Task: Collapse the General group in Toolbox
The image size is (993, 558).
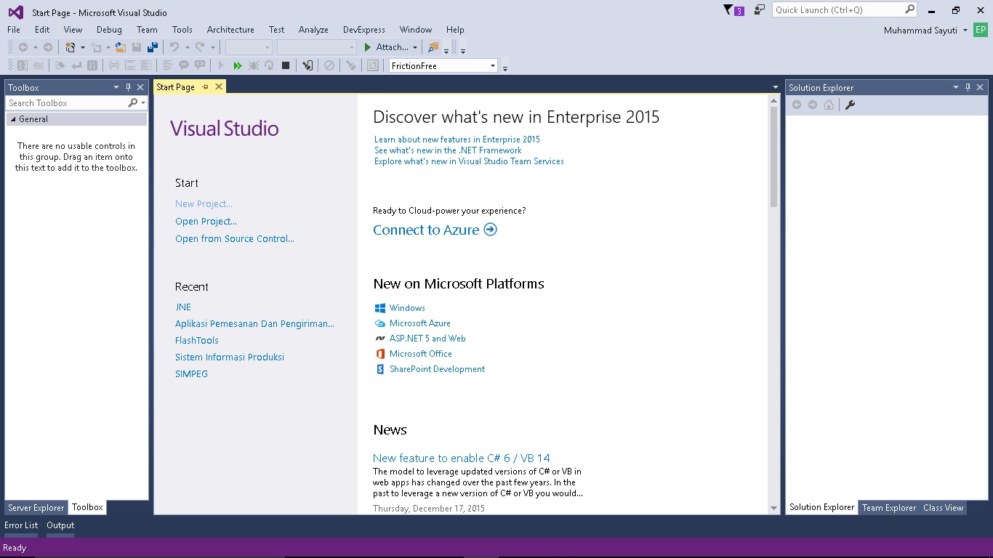Action: coord(13,119)
